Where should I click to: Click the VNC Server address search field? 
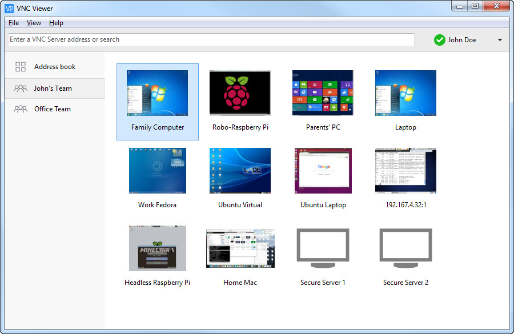[210, 40]
